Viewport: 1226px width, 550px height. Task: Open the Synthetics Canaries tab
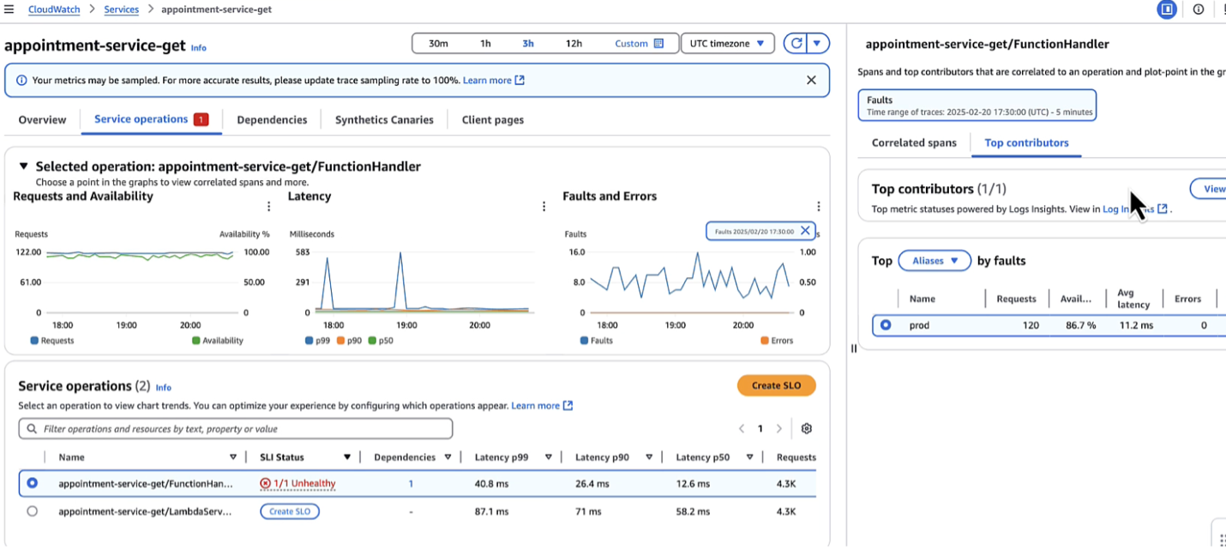(x=384, y=120)
